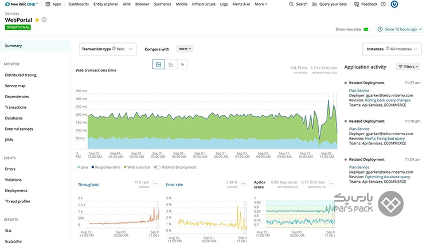Open Throughput chart options ellipsis
This screenshot has width=430, height=243.
[x=155, y=184]
